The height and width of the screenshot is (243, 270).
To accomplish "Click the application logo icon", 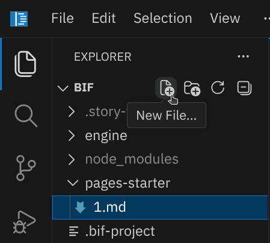I will (x=19, y=19).
